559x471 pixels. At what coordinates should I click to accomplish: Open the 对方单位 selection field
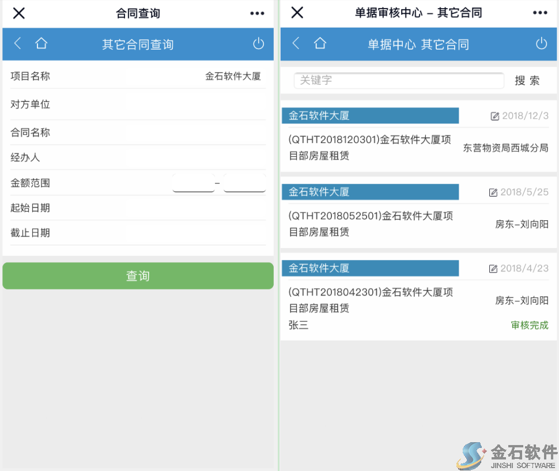(138, 104)
